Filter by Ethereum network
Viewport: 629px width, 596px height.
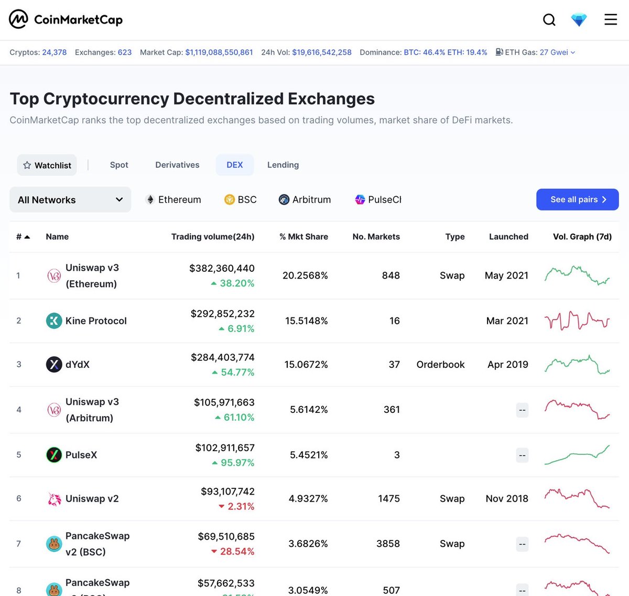pyautogui.click(x=173, y=200)
